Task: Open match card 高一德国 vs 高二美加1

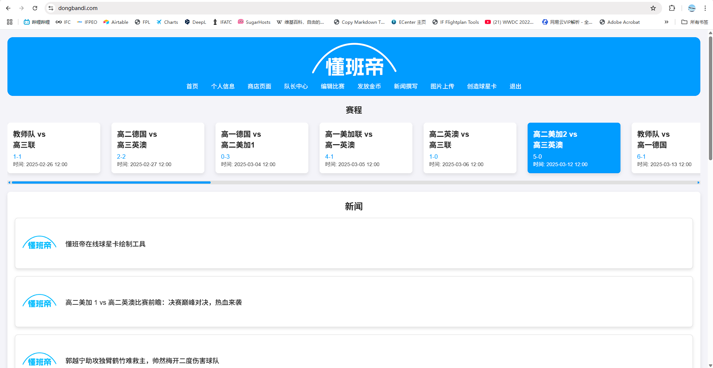Action: click(x=262, y=148)
